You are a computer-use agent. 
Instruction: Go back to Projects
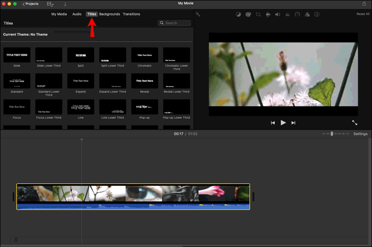(x=30, y=4)
